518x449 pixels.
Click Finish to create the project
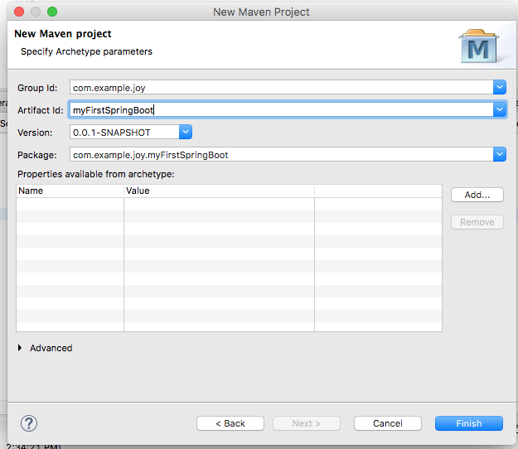468,423
